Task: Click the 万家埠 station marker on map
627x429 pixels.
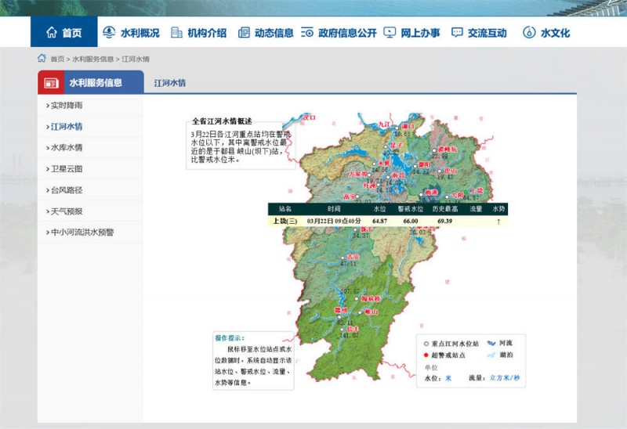Action: (x=369, y=175)
